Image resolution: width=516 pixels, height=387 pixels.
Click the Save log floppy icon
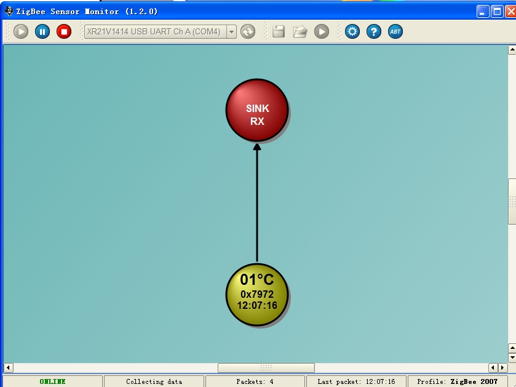coord(279,31)
